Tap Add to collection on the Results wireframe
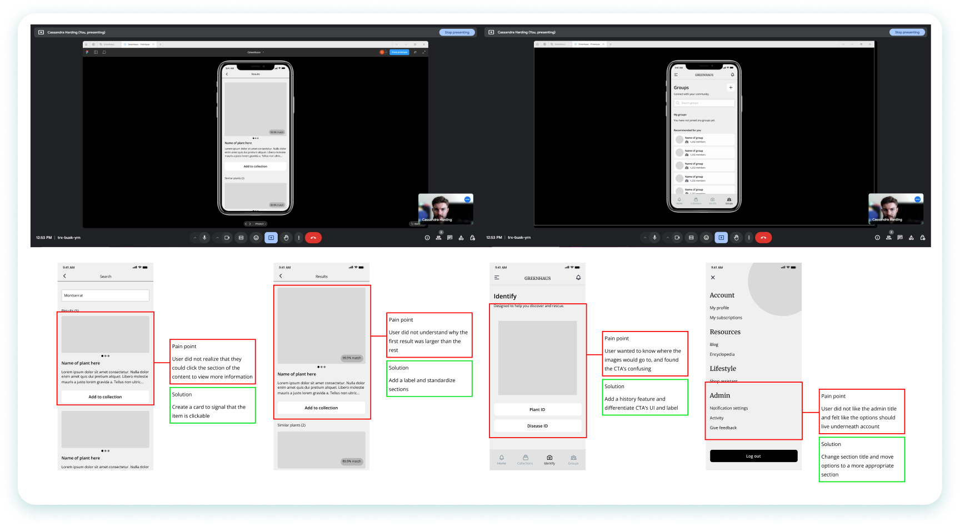Screen dimensions: 960x527 (321, 408)
